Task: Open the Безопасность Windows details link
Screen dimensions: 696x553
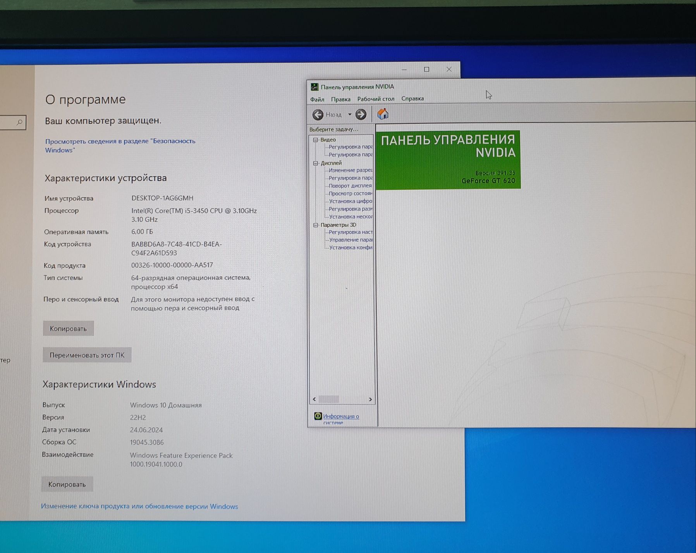Action: 120,146
